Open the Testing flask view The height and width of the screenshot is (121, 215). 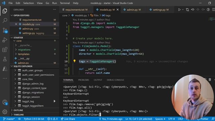point(5,59)
